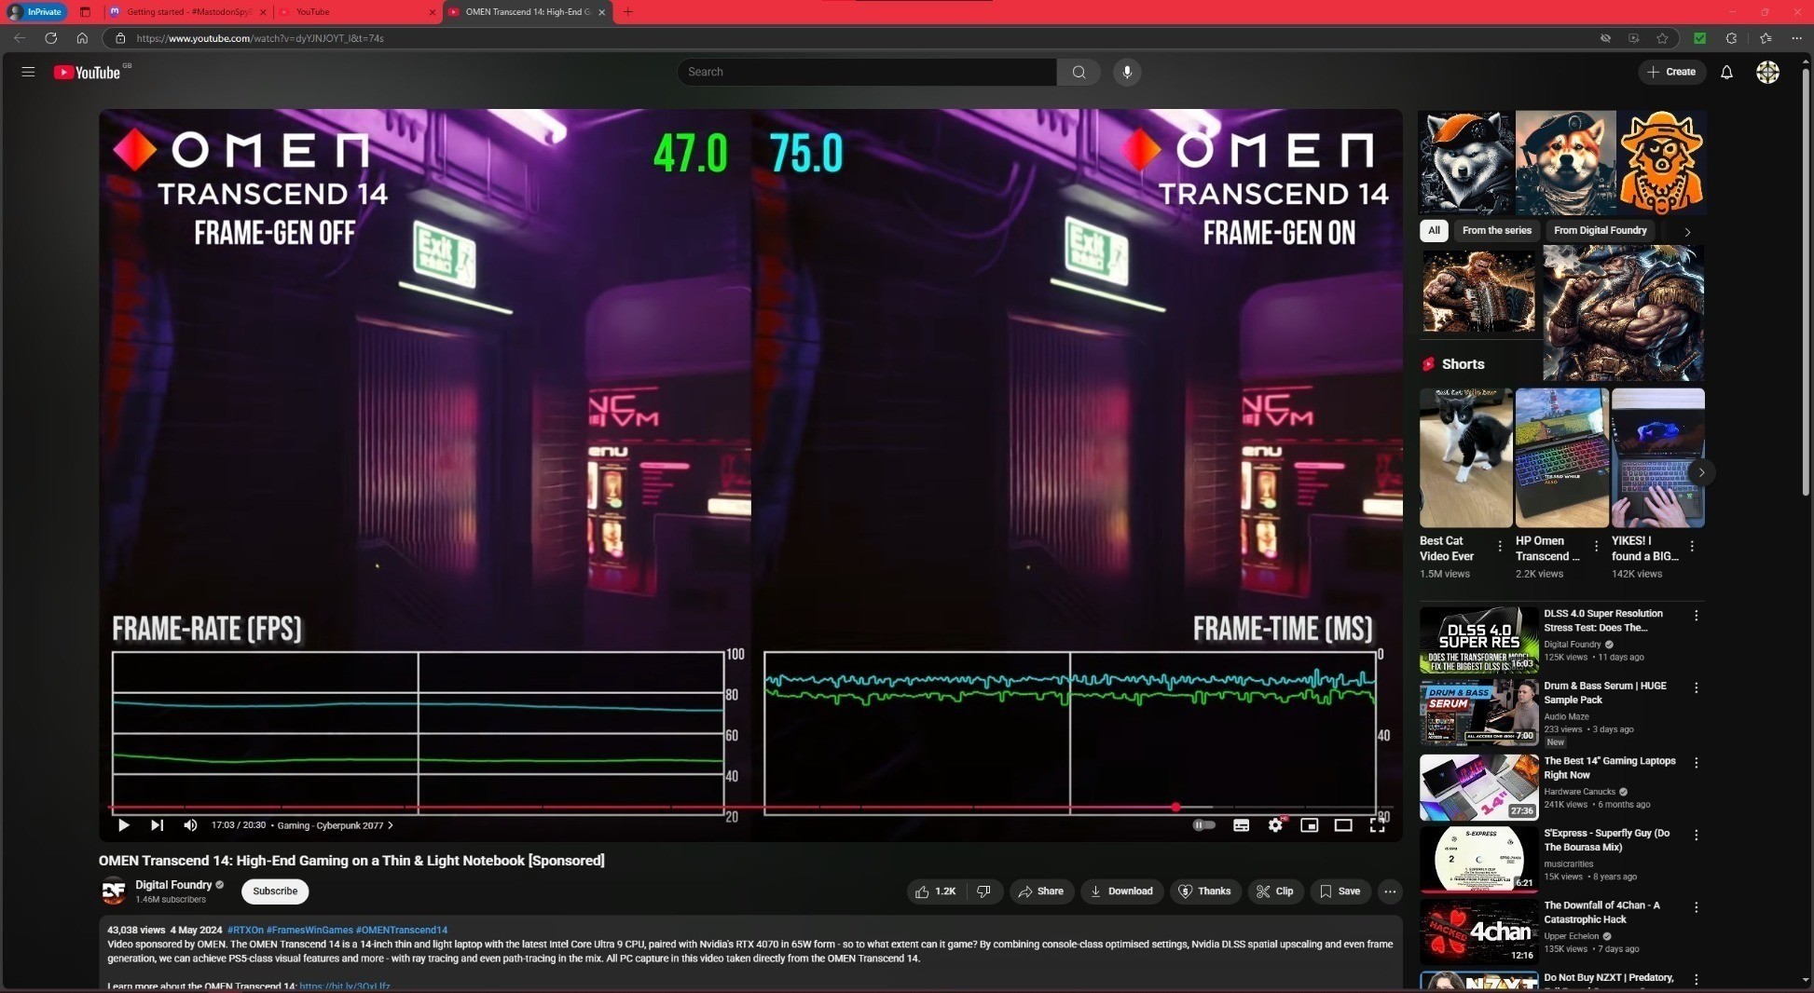The height and width of the screenshot is (993, 1814).
Task: Open a new browser tab
Action: tap(627, 12)
